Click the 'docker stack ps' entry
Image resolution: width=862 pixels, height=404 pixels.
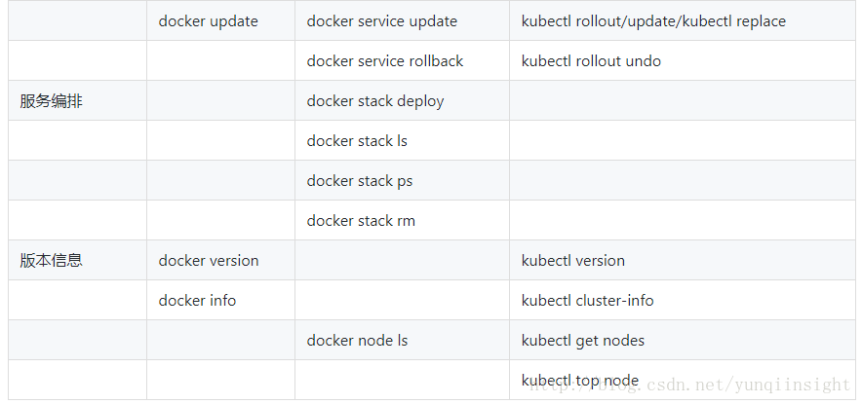pyautogui.click(x=360, y=181)
